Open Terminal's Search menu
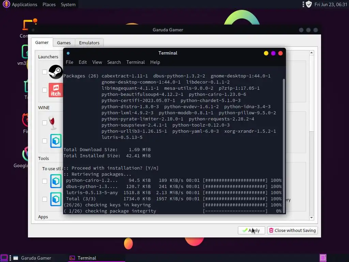This screenshot has height=262, width=349. (x=114, y=62)
